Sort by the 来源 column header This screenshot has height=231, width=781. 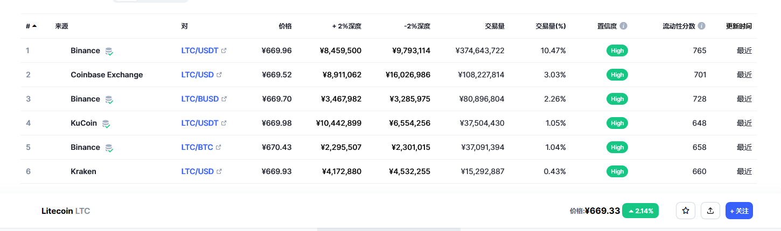[x=61, y=26]
